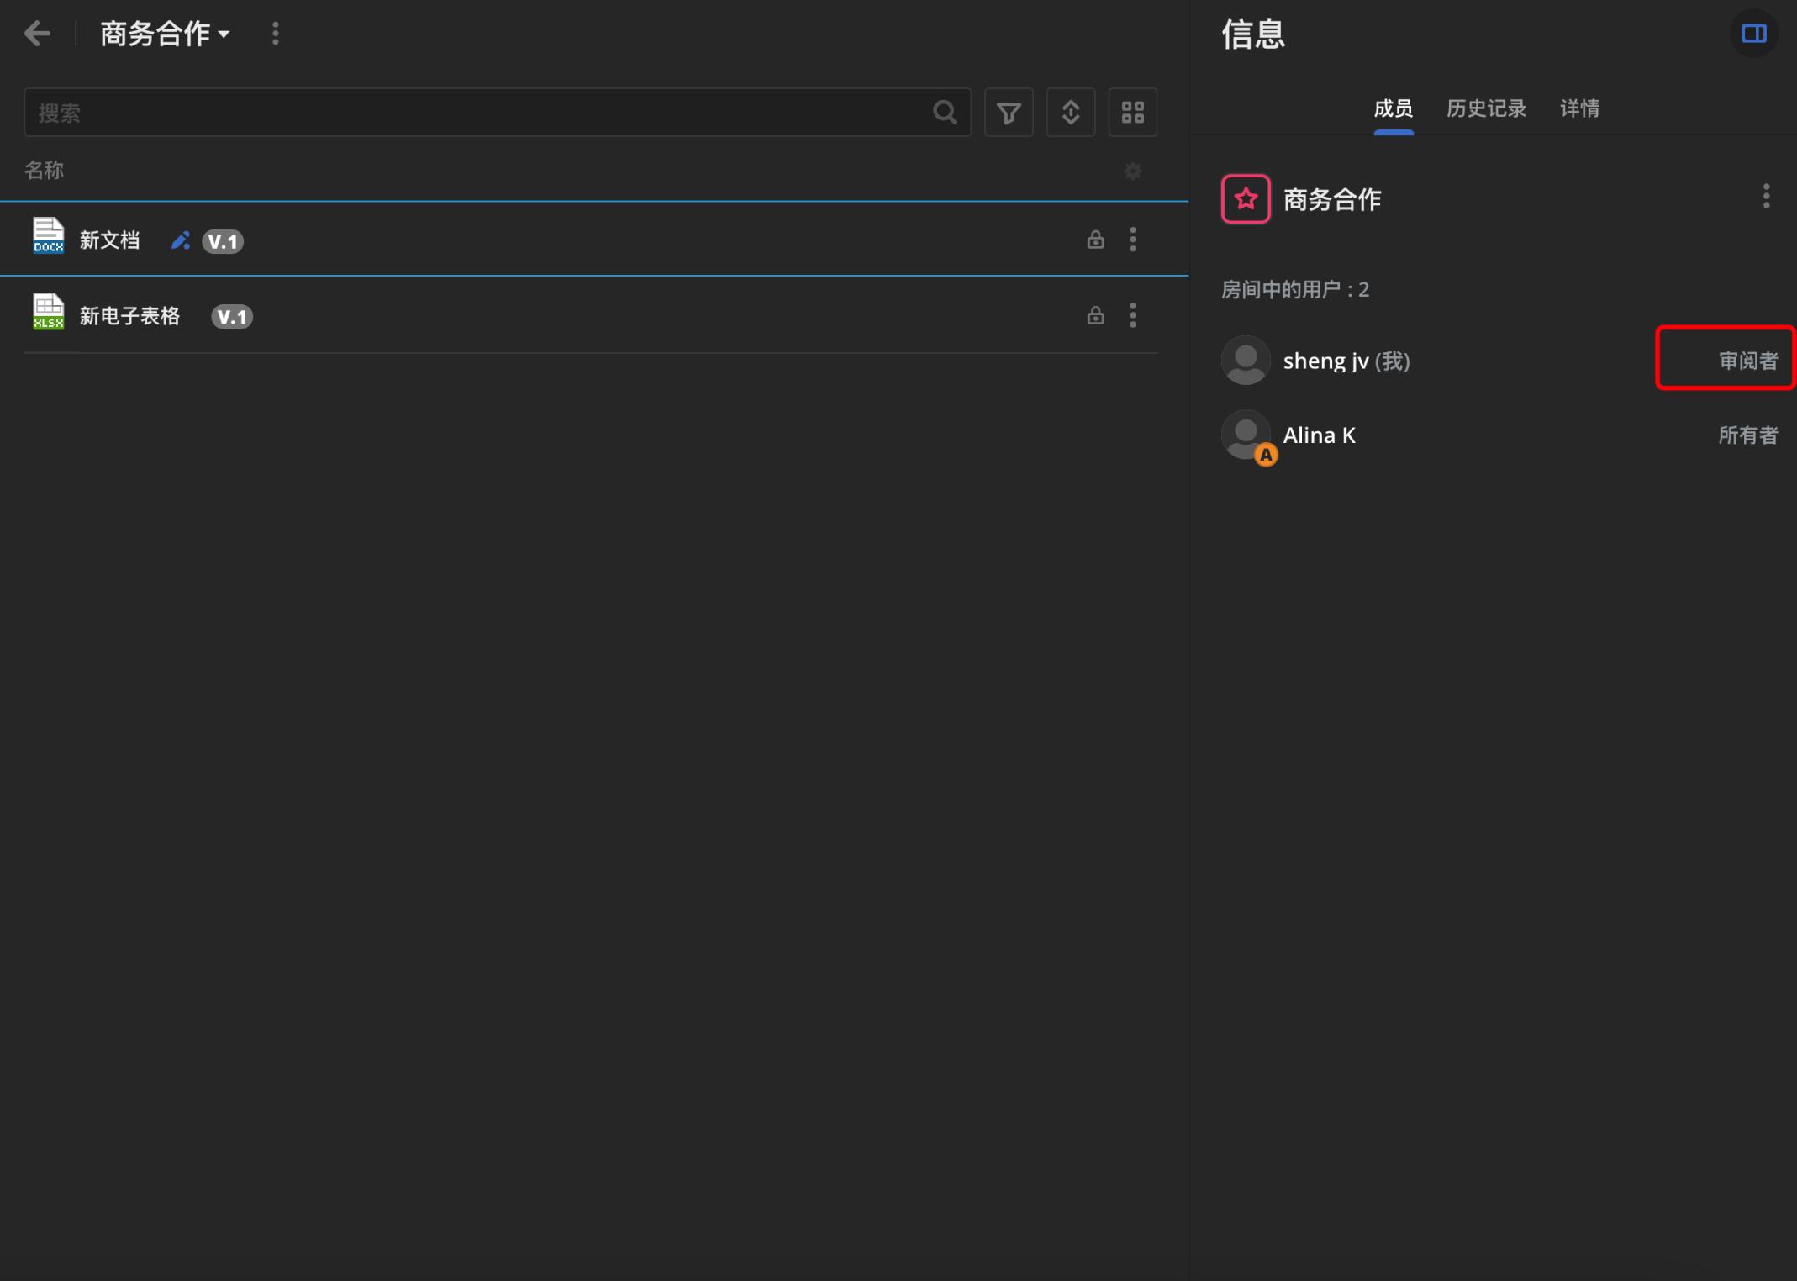Screen dimensions: 1797x1281
Task: Toggle the info panel with the top-right icon
Action: tap(1754, 33)
